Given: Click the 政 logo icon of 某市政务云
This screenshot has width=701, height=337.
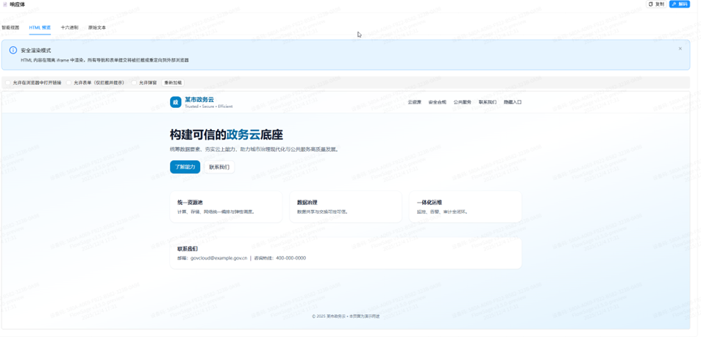Looking at the screenshot, I should click(176, 102).
